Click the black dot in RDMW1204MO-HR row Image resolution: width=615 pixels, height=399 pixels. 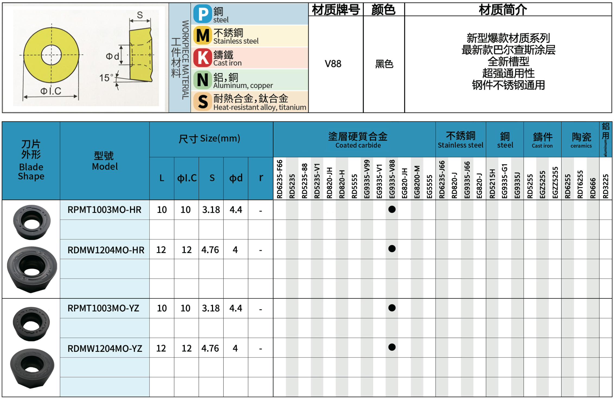(392, 249)
